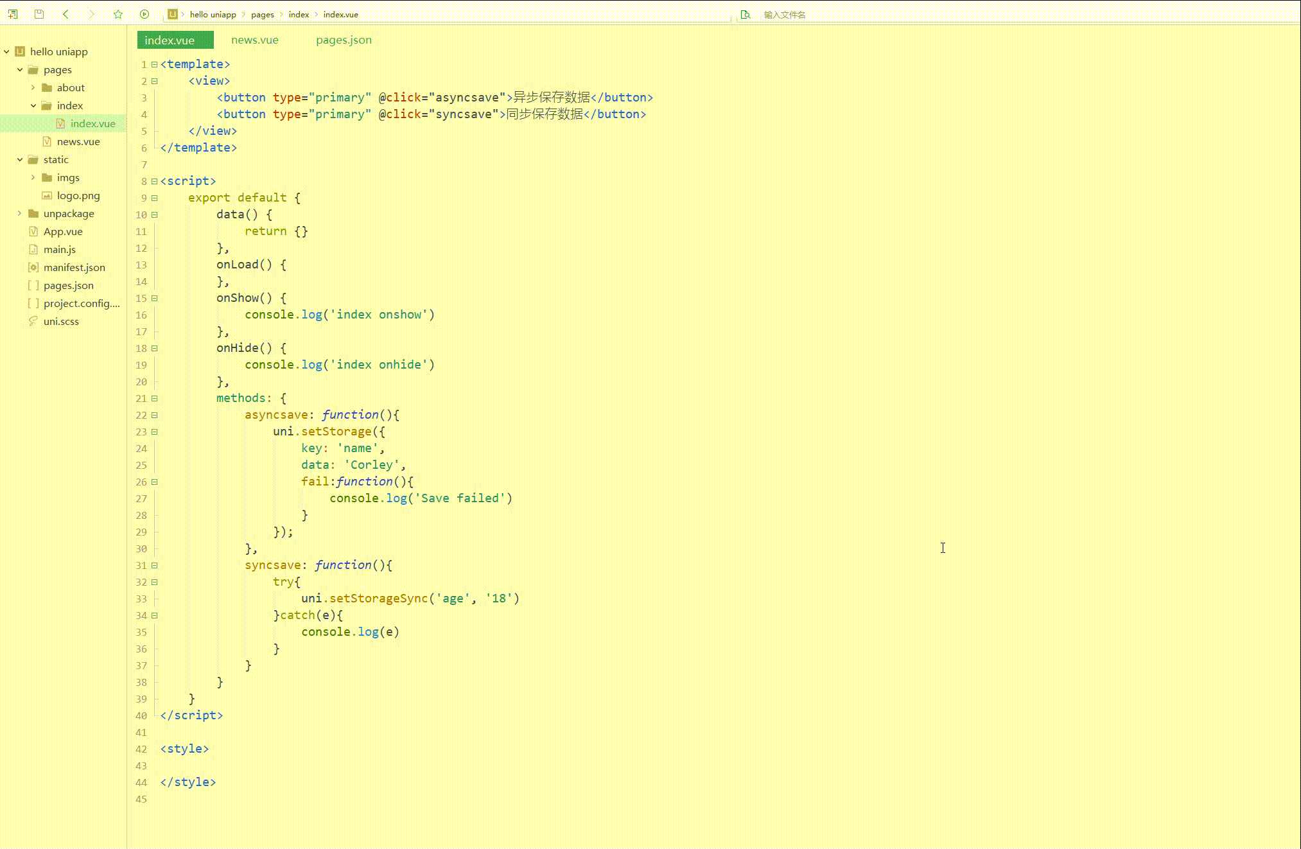
Task: Click the unpackage folder icon
Action: click(33, 213)
